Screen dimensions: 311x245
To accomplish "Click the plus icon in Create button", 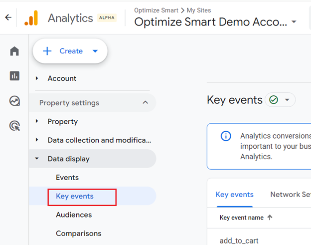I will 47,51.
